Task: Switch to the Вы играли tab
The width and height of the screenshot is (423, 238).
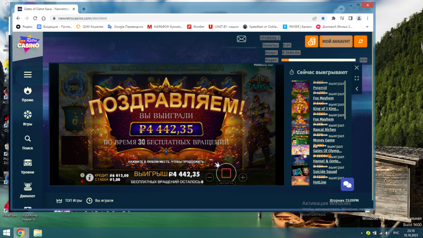Action: pos(100,201)
